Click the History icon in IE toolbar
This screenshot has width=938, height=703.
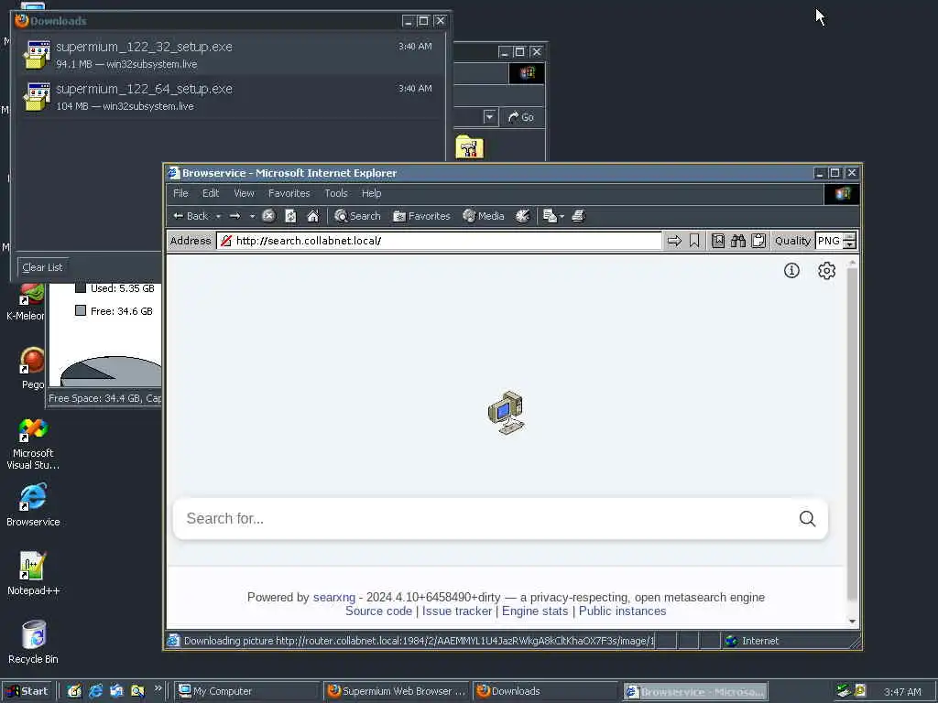pos(523,216)
